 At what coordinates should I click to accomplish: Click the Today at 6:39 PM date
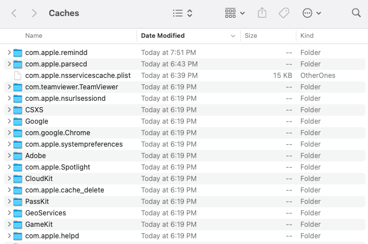pos(169,76)
